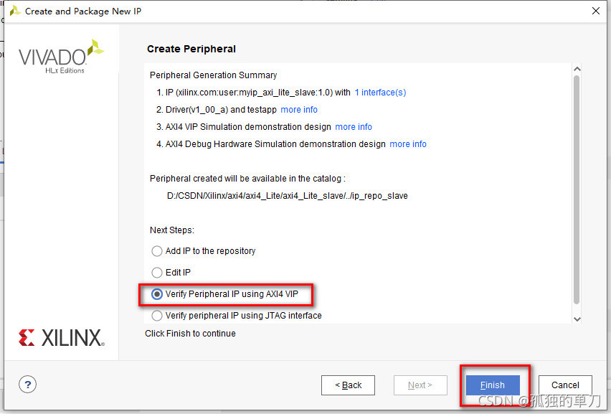Open more info for Driver and testapp
The width and height of the screenshot is (611, 414).
[x=299, y=110]
